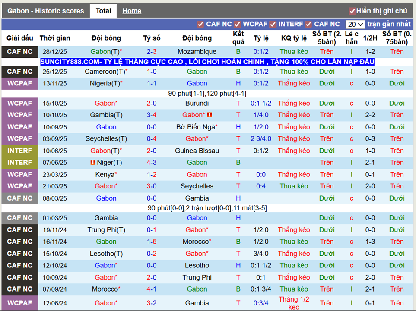Viewport: 416px width, 311px height.
Task: Click the Thắng 1/2 kèo result
Action: click(294, 303)
